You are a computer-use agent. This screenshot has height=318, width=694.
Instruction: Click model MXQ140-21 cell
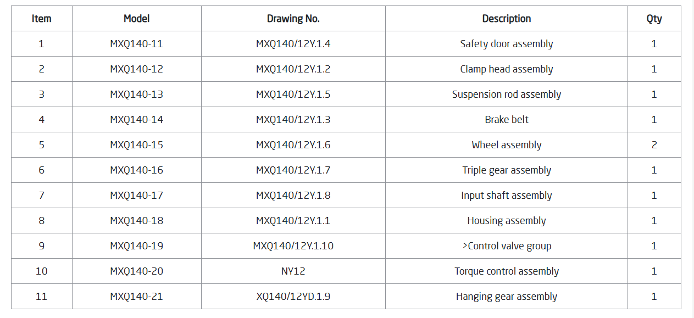[136, 297]
